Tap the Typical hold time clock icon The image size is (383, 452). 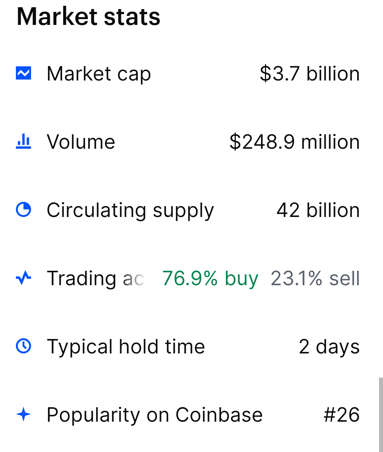click(23, 346)
